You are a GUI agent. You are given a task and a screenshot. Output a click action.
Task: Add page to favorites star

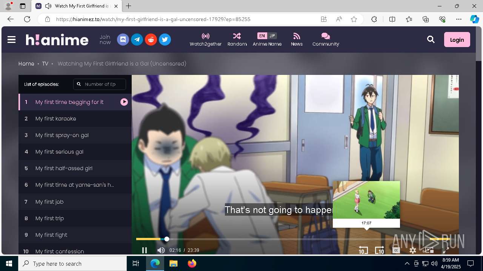[354, 19]
